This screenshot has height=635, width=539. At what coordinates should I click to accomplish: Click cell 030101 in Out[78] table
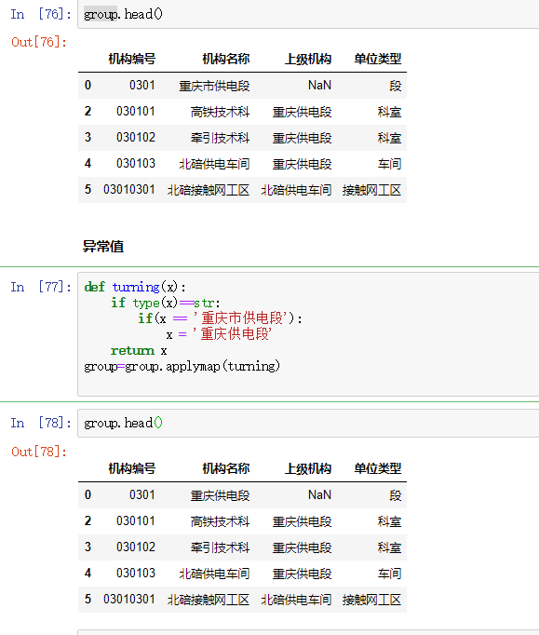pos(136,520)
